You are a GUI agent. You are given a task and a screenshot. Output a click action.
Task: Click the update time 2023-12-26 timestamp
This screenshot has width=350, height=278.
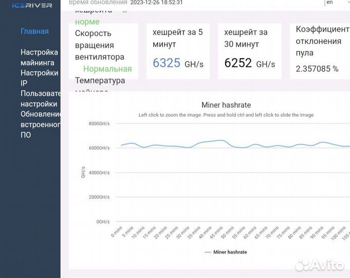point(156,3)
